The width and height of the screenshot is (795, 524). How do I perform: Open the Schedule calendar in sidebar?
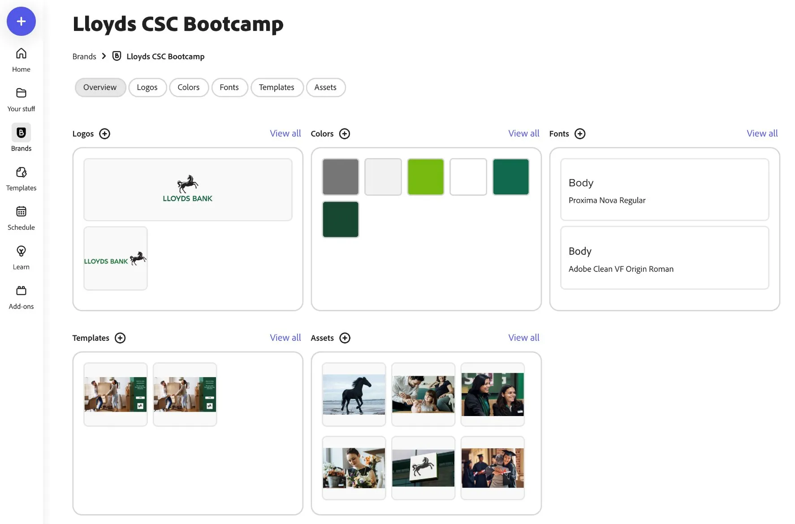21,218
